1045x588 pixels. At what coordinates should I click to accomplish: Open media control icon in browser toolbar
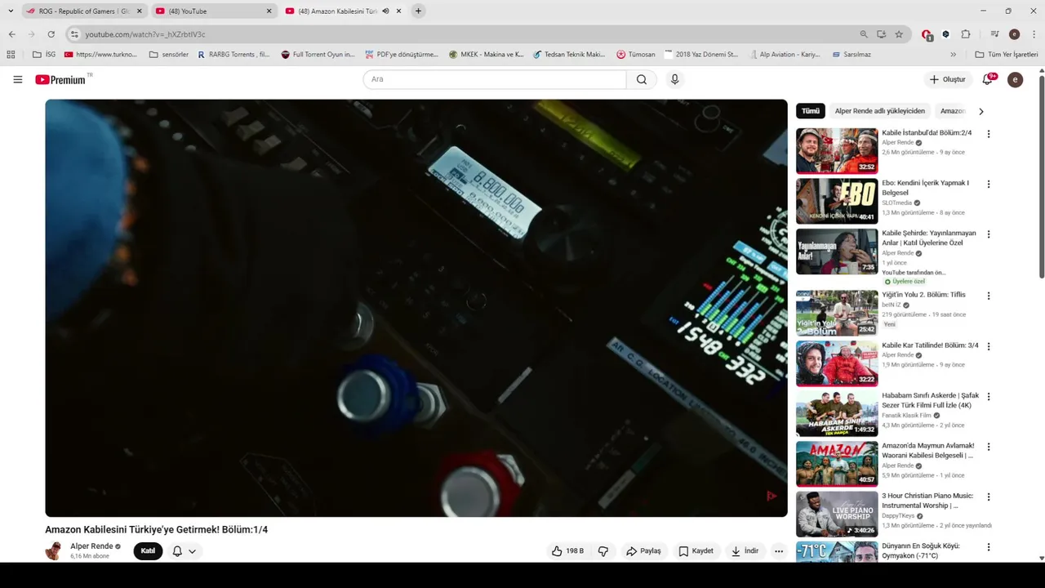tap(994, 34)
